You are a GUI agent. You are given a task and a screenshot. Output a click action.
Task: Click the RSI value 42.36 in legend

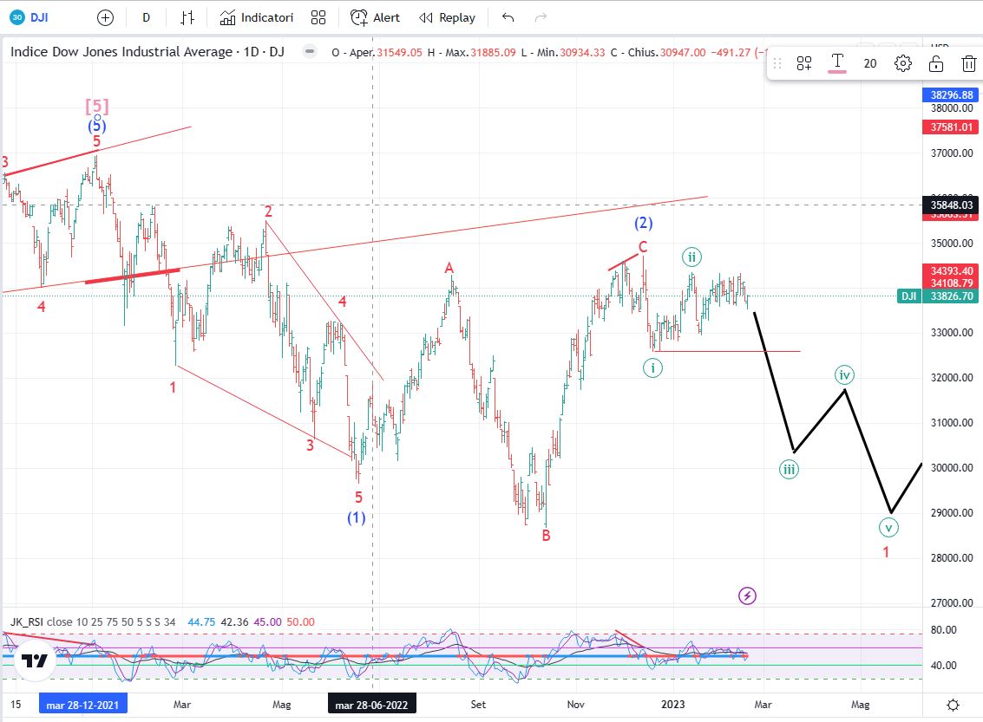[x=234, y=621]
